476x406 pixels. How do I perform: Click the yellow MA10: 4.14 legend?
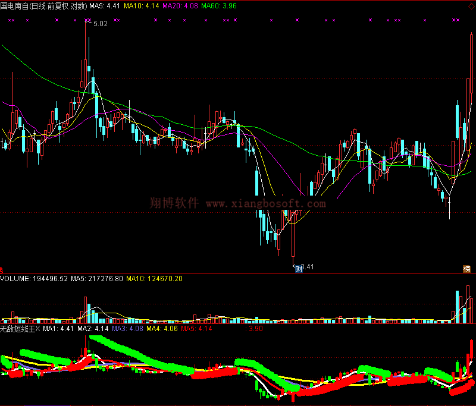click(142, 5)
